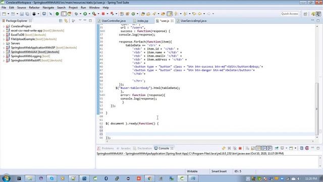The image size is (323, 182).
Task: Select the SpringbootWebApplicationWithJSP project
Action: pos(33,48)
